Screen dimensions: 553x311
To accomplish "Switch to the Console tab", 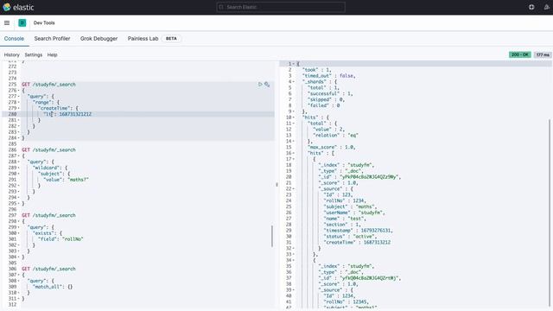I will click(x=14, y=38).
